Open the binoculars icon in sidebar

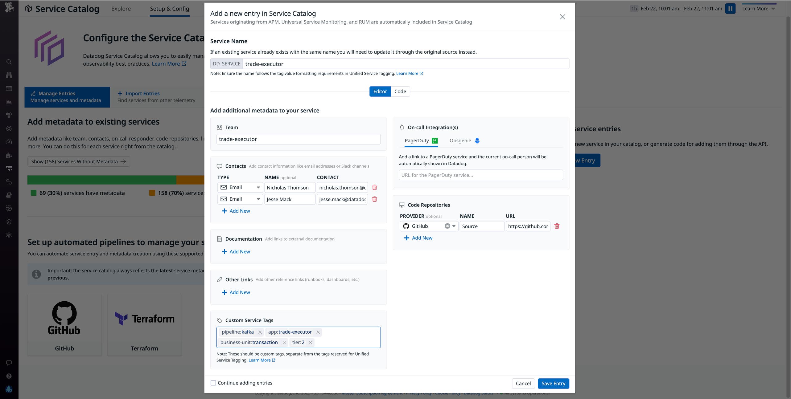[x=9, y=75]
